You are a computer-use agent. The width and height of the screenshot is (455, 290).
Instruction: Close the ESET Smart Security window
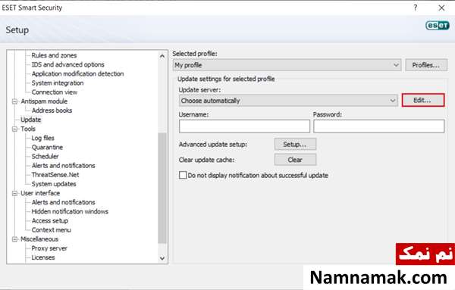pyautogui.click(x=441, y=8)
